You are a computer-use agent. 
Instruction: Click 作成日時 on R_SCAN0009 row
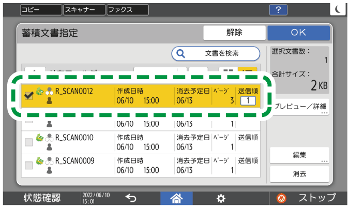pos(130,160)
